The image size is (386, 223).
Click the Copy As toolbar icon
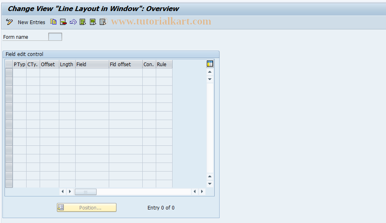click(54, 22)
